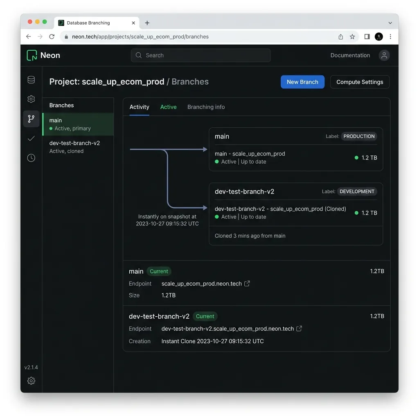Toggle the browser side panel icon
This screenshot has width=419, height=419.
[367, 36]
